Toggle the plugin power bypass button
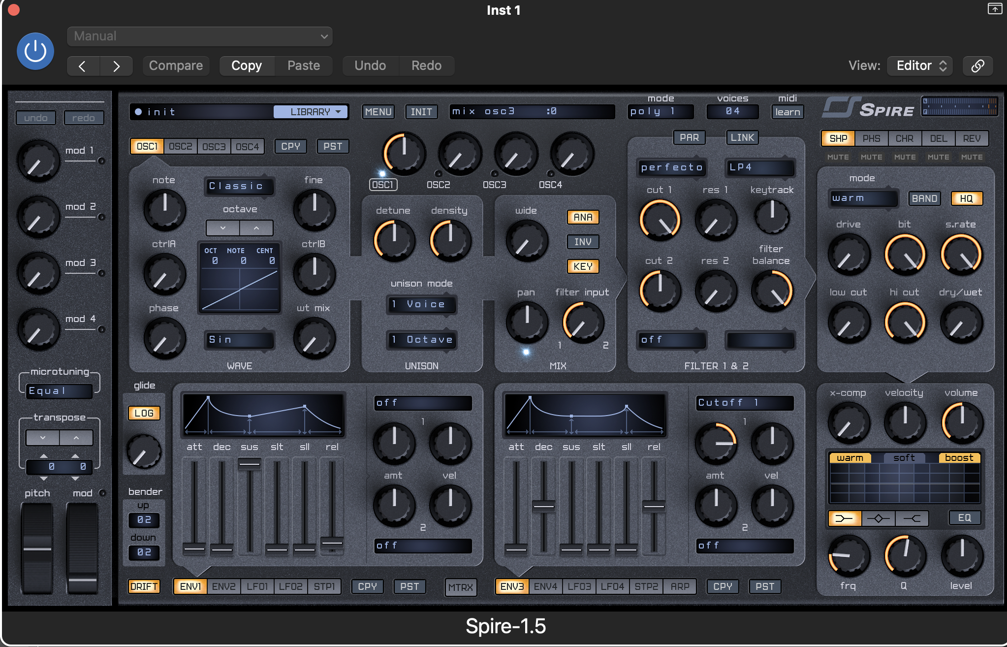The height and width of the screenshot is (647, 1007). pyautogui.click(x=35, y=51)
